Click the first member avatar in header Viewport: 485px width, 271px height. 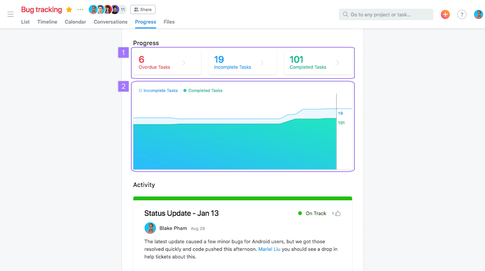coord(93,10)
